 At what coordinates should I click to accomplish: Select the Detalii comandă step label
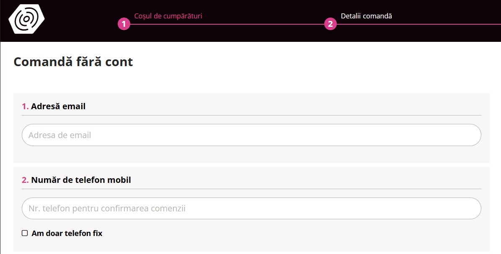click(x=366, y=16)
